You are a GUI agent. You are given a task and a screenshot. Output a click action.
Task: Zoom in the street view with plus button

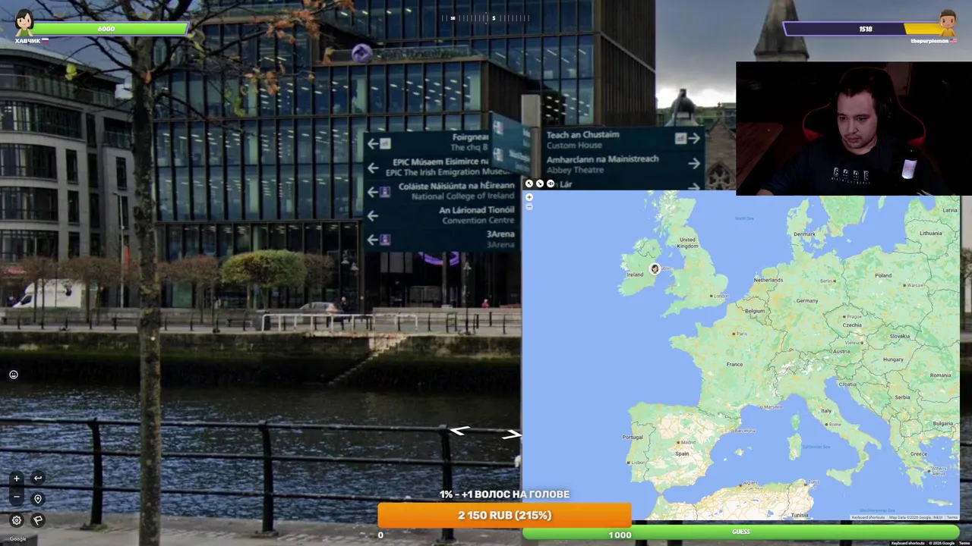tap(17, 479)
